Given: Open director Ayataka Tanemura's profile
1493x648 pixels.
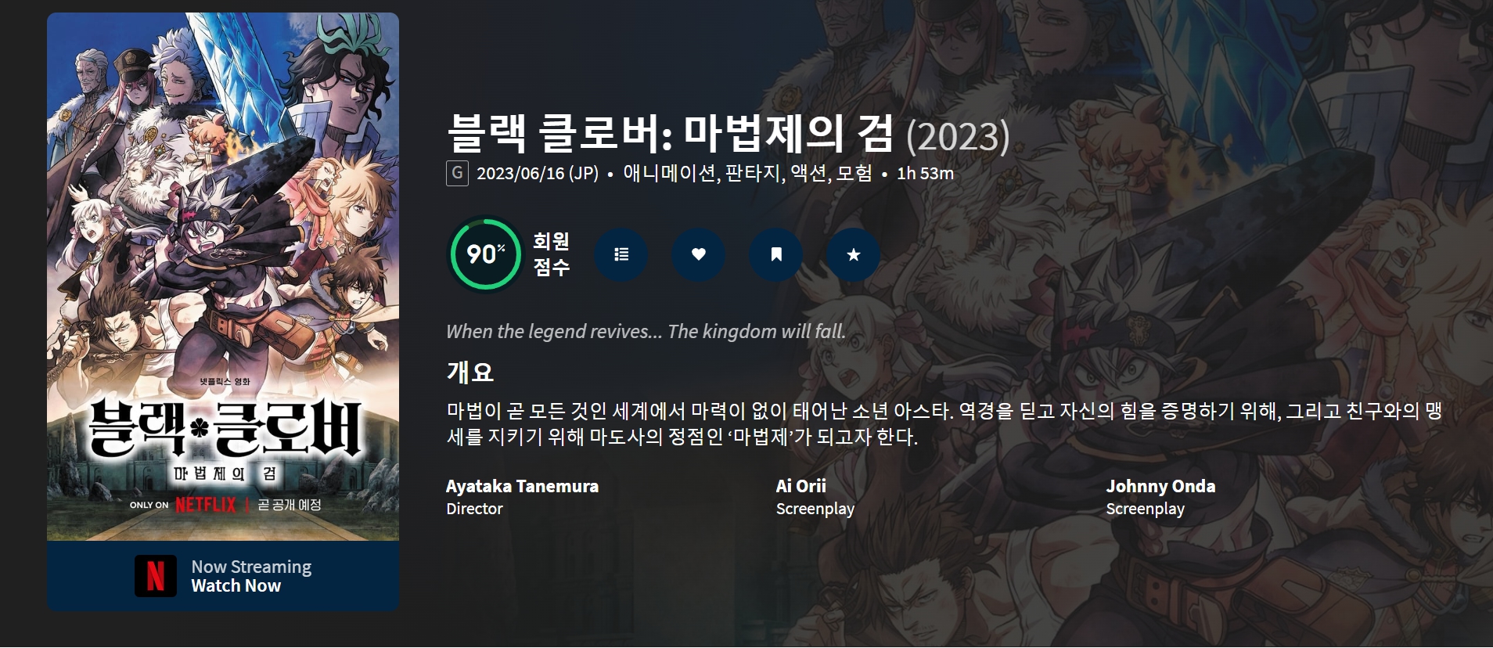Looking at the screenshot, I should coord(522,486).
